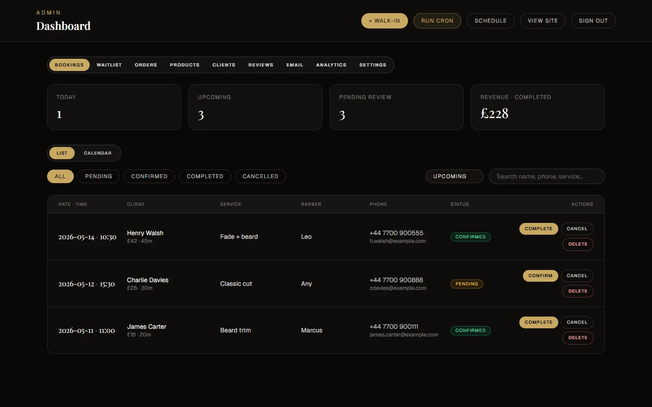Cancel Henry Walsh's booking

[577, 229]
